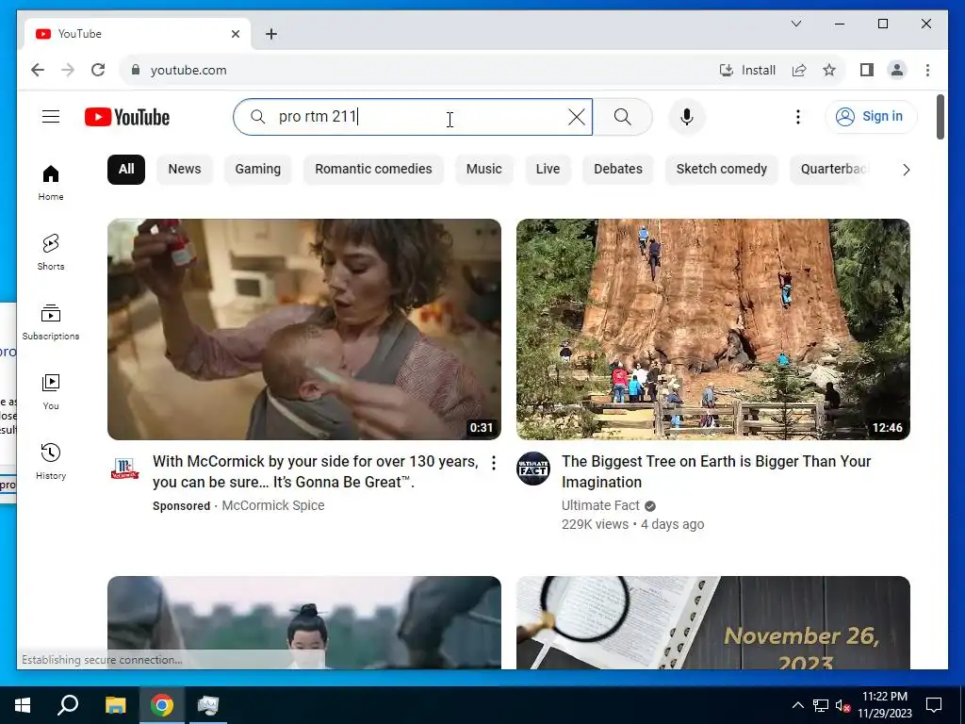The height and width of the screenshot is (724, 965).
Task: Open the tab search chevron in title bar
Action: click(795, 24)
